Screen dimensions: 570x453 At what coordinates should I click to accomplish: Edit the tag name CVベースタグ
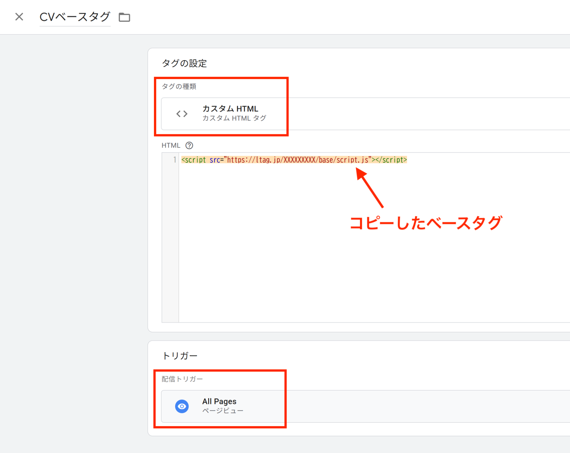(75, 17)
